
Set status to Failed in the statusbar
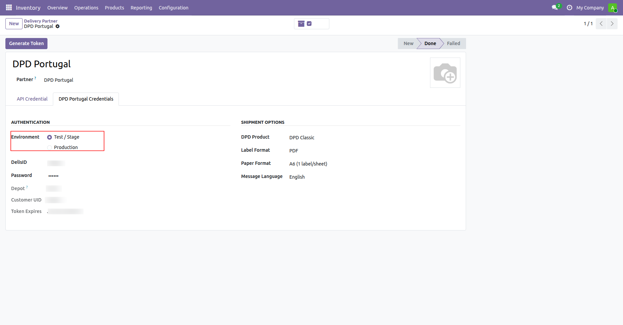453,43
